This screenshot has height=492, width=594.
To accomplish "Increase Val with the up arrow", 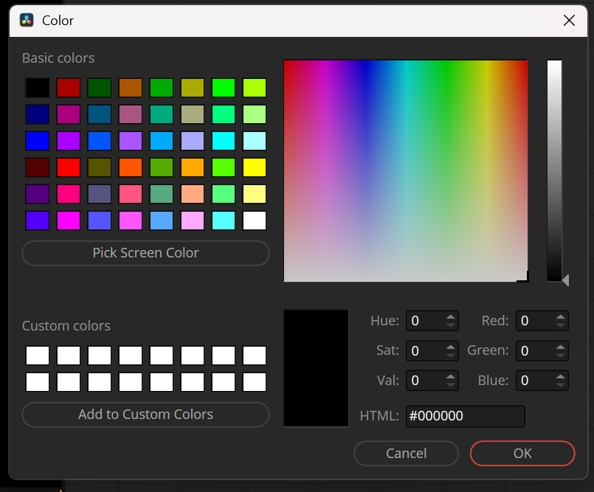I will click(450, 376).
